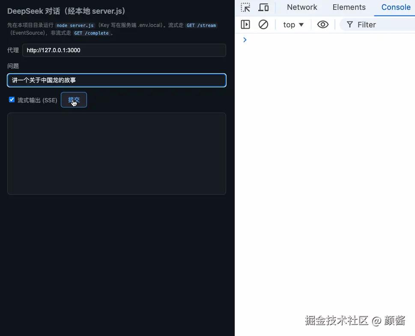Click the GET /stream code snippet
The image size is (415, 336).
(x=201, y=25)
